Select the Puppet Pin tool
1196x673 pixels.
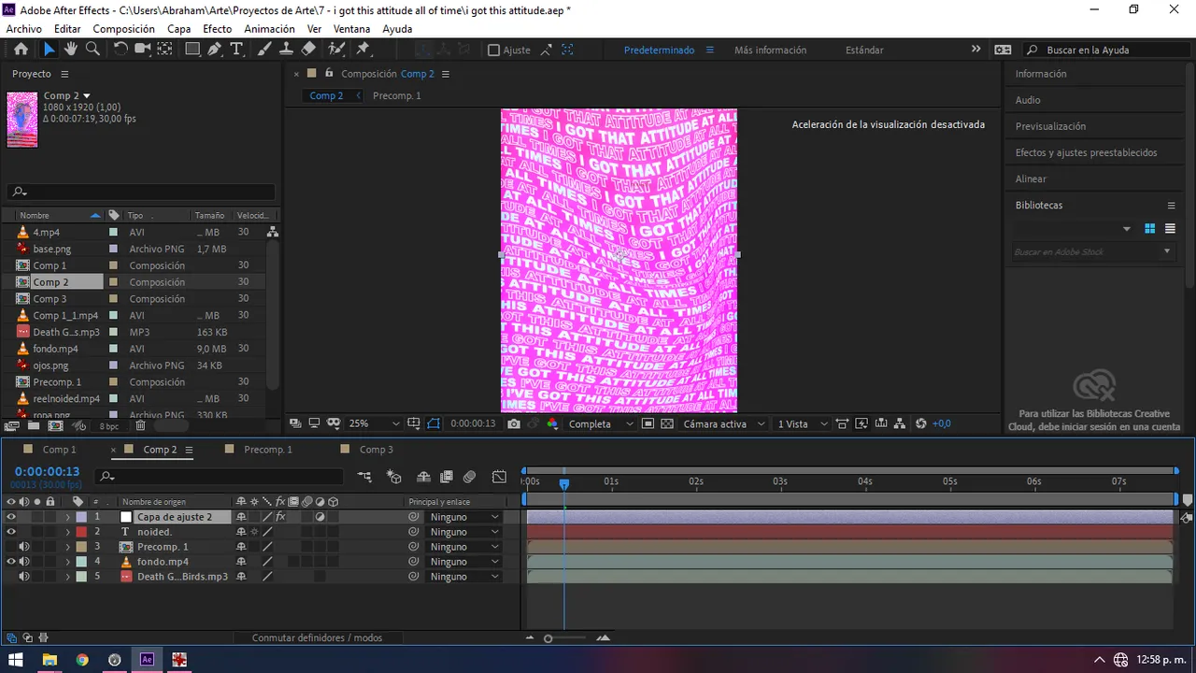363,50
